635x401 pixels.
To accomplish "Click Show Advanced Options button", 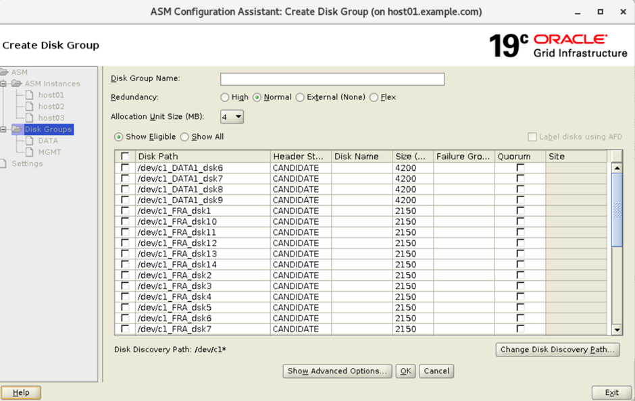I will click(x=337, y=371).
